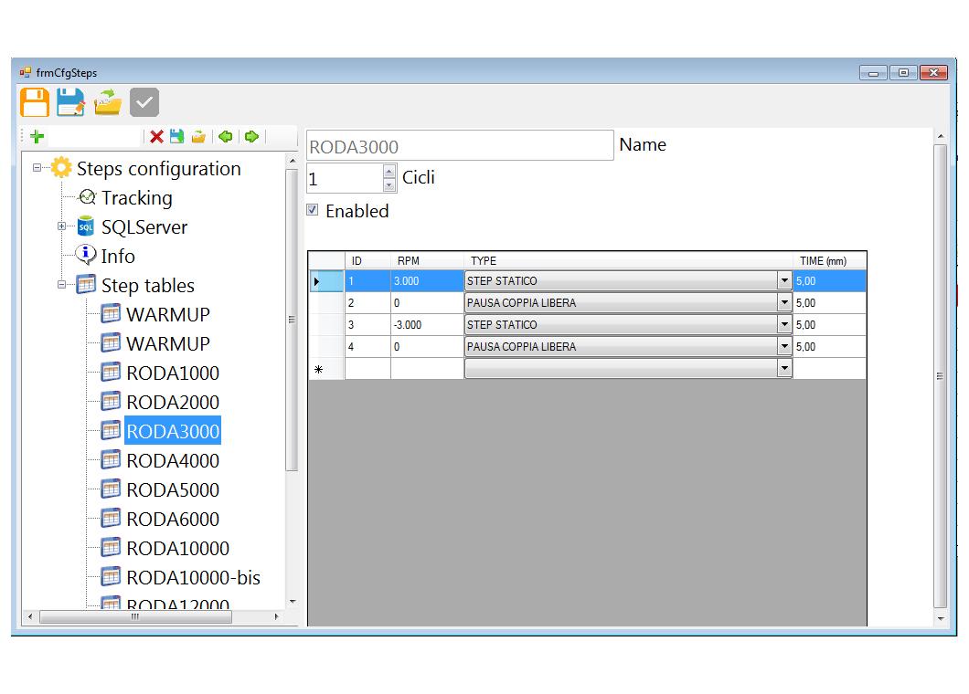
Task: Add a new item with green plus
Action: pos(37,137)
